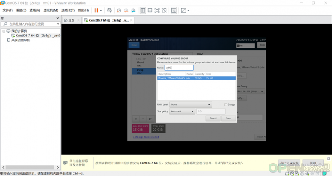The height and width of the screenshot is (176, 332).
Task: Collapse New CentOS 7 Installation section
Action: tap(133, 54)
